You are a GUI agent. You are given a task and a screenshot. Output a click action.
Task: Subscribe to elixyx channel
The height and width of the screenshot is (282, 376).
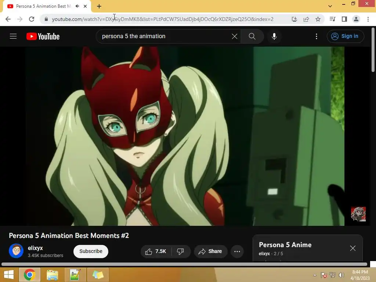(91, 251)
